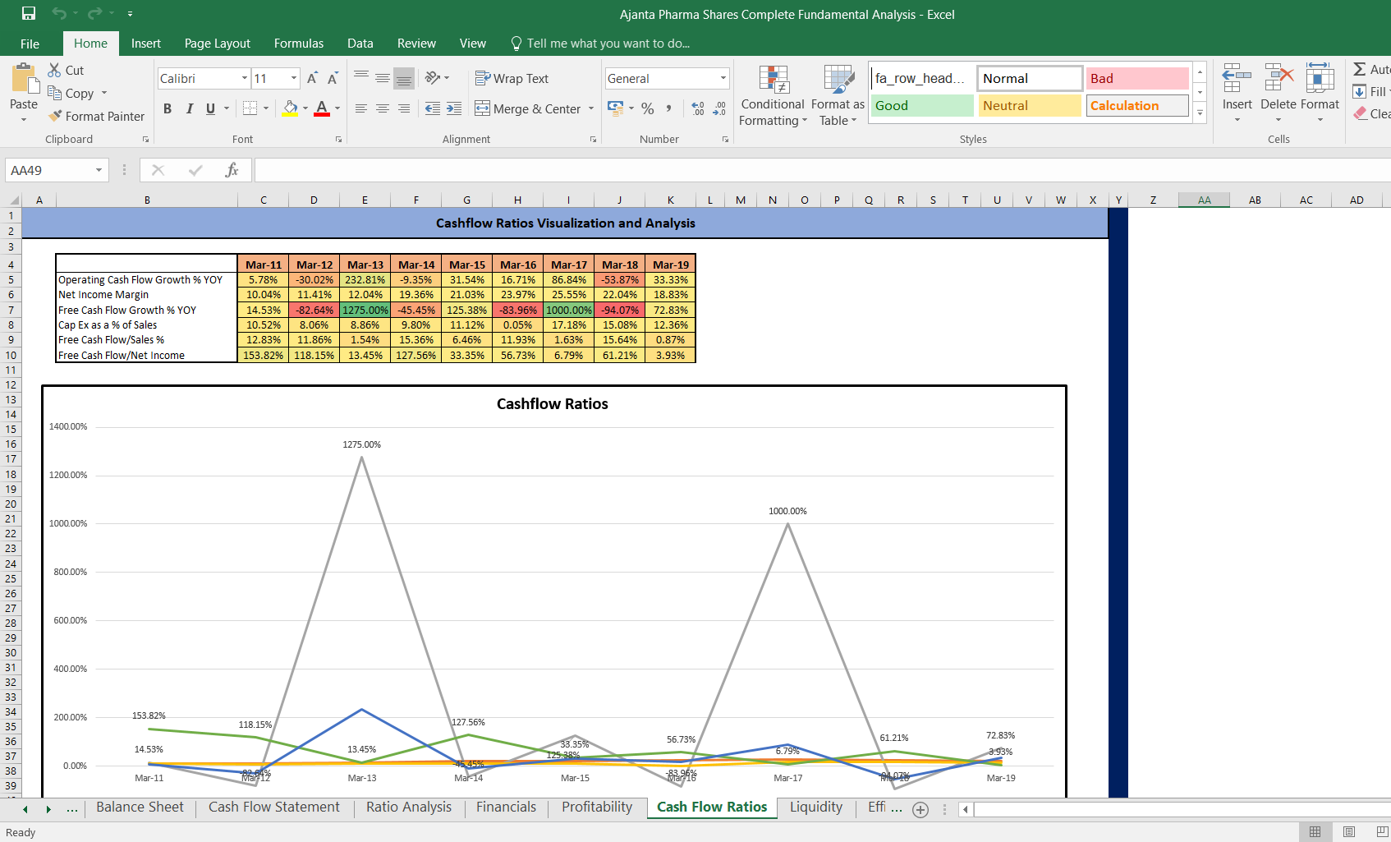Expand the cell Styles gallery more arrow
Image resolution: width=1391 pixels, height=842 pixels.
click(1200, 113)
